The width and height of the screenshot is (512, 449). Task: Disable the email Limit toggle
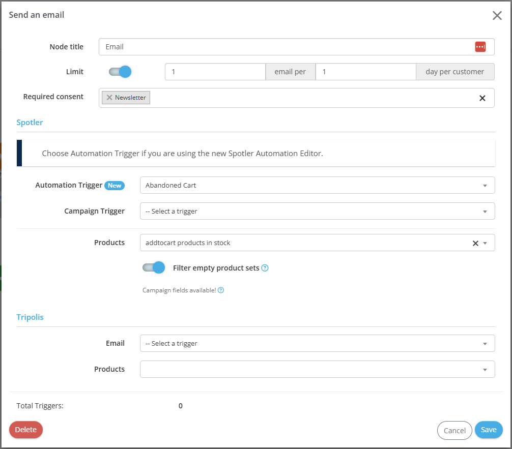pyautogui.click(x=120, y=72)
